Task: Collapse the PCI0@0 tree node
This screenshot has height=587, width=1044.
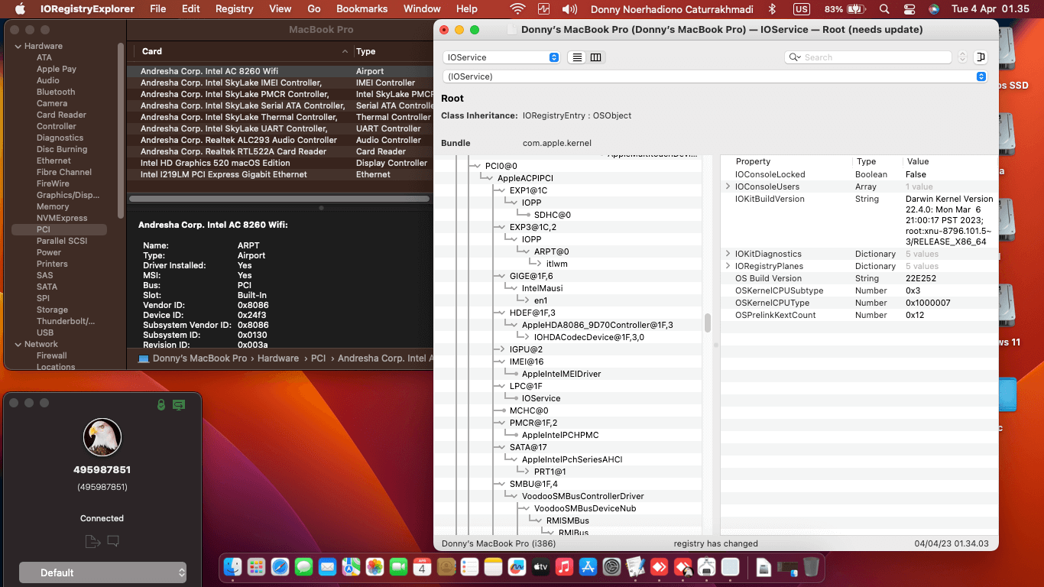Action: tap(478, 166)
